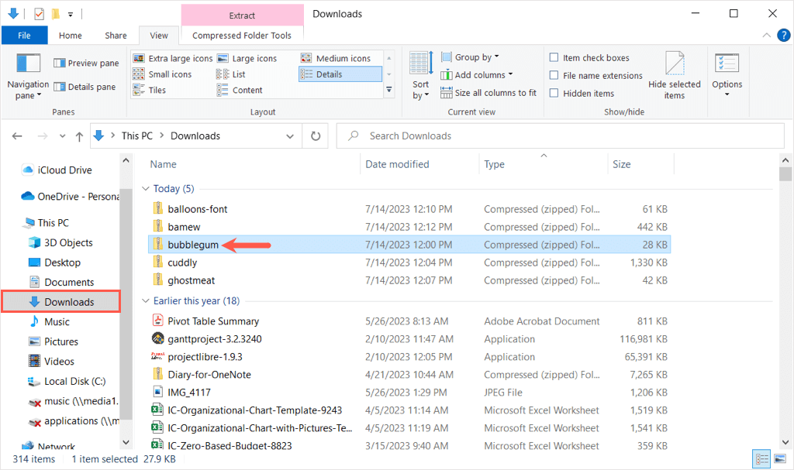Switch layout to Tiles

click(x=150, y=90)
